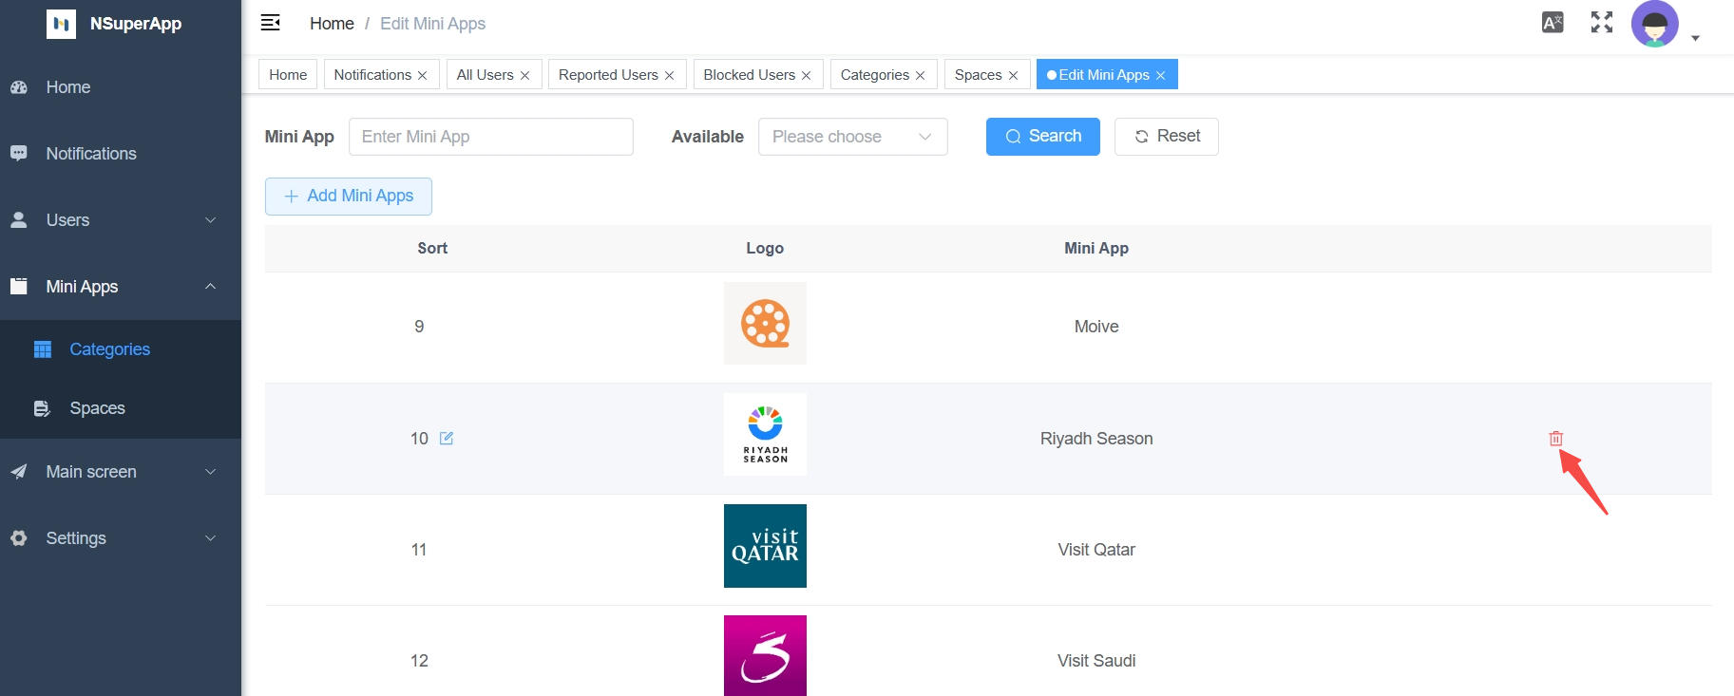Toggle the sidebar collapse hamburger icon

point(271,23)
